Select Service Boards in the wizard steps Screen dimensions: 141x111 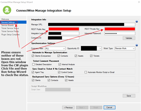[x=7, y=25]
